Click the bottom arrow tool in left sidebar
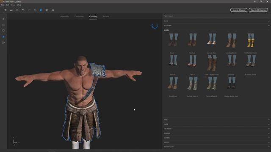This screenshot has width=271, height=152. coord(3,43)
